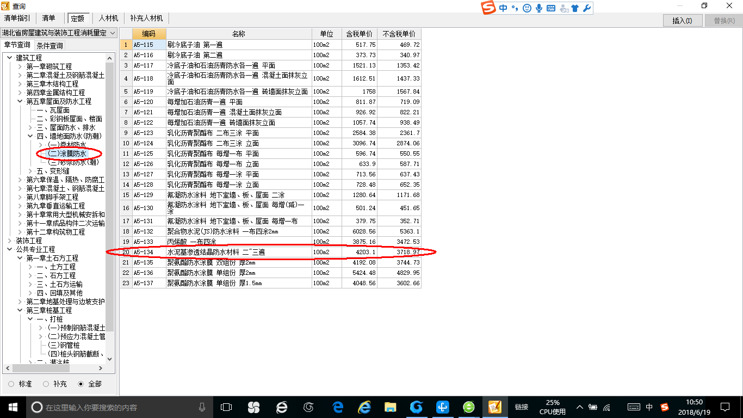Open the 章节查询 tab

pyautogui.click(x=17, y=45)
